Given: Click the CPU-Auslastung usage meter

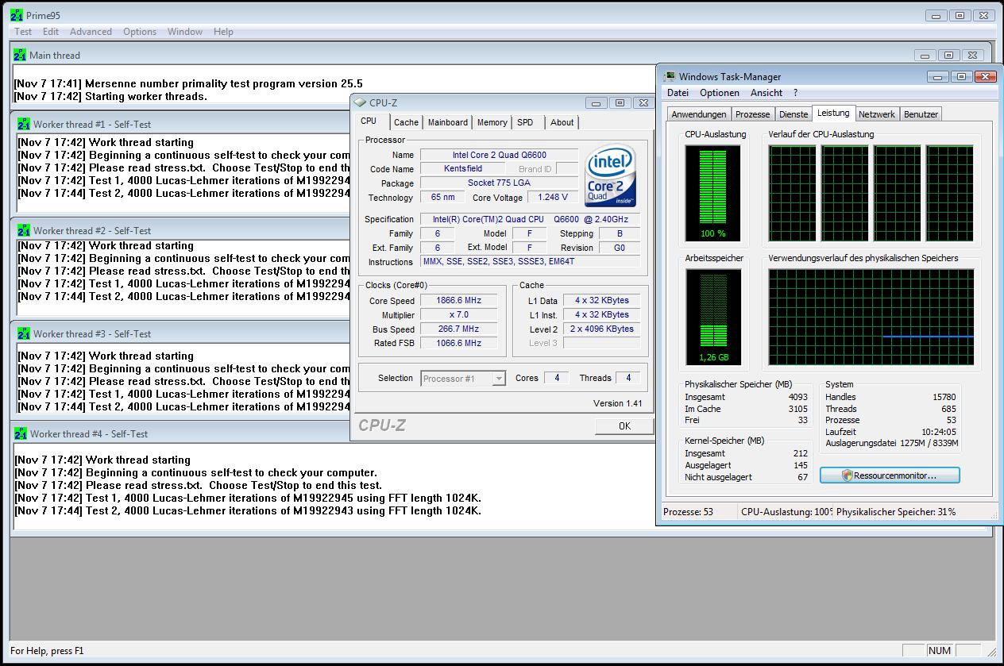Looking at the screenshot, I should [712, 193].
